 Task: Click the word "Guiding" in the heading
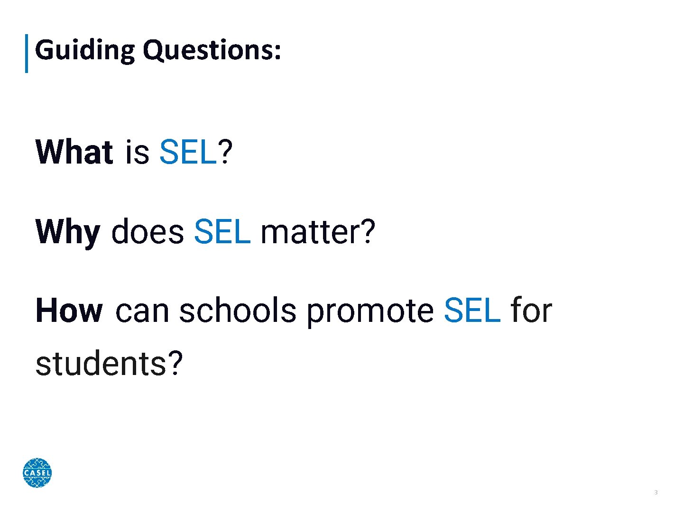[x=85, y=50]
